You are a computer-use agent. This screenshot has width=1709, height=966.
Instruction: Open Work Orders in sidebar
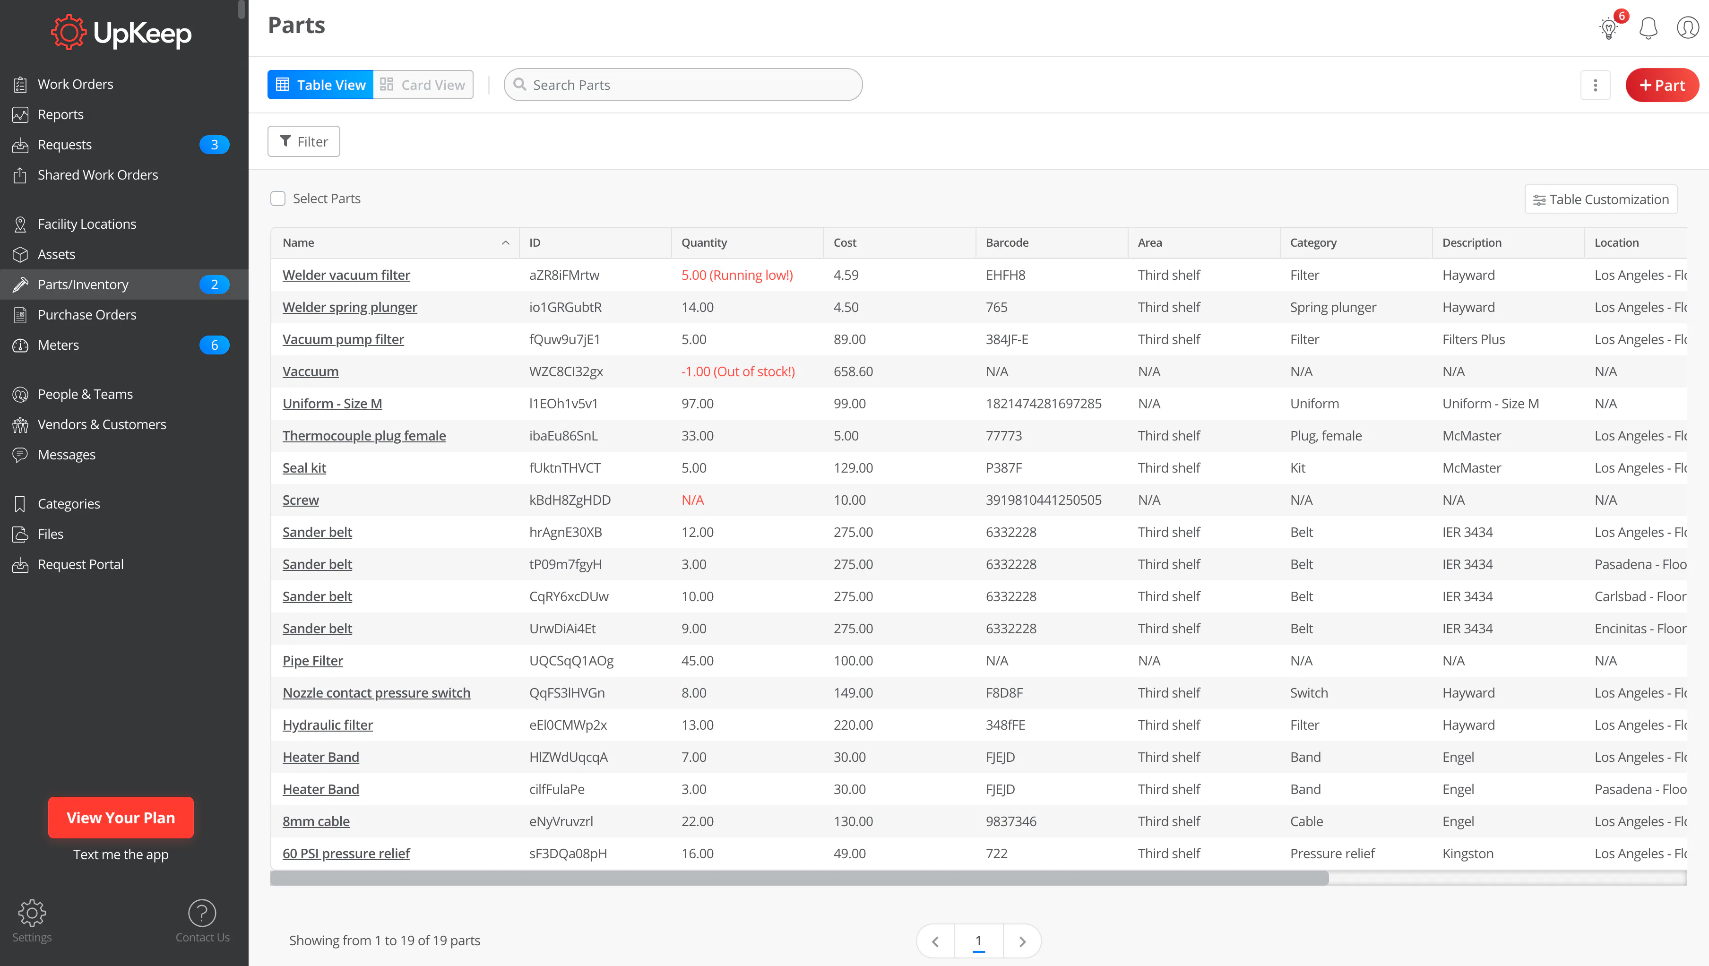pyautogui.click(x=75, y=84)
